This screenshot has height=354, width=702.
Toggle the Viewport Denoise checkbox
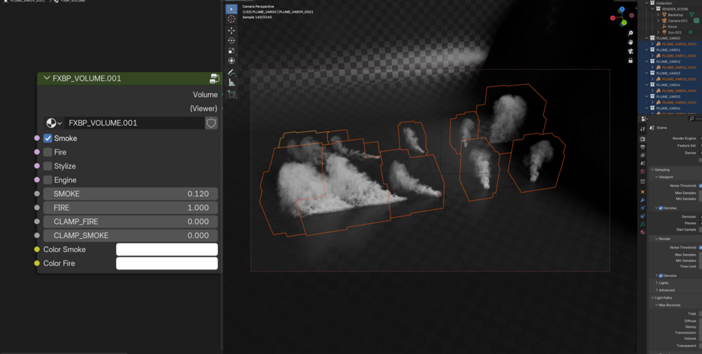click(x=661, y=208)
